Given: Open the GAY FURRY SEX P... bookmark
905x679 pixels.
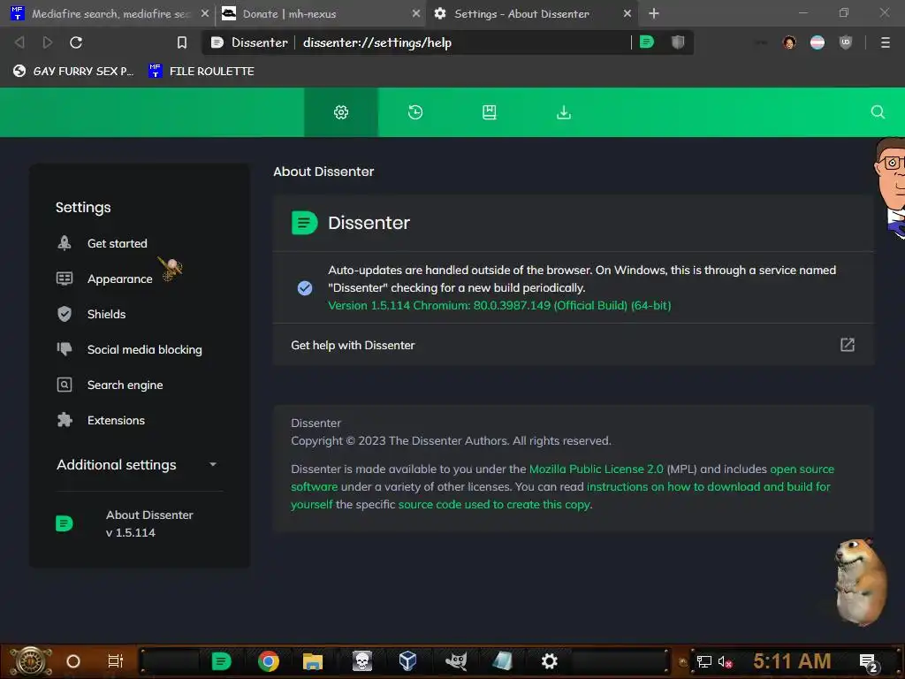Looking at the screenshot, I should coord(73,71).
